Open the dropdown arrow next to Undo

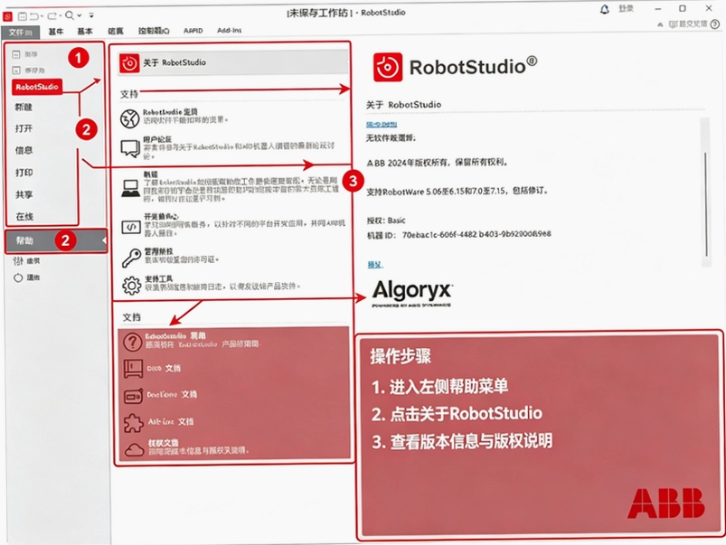[x=42, y=16]
